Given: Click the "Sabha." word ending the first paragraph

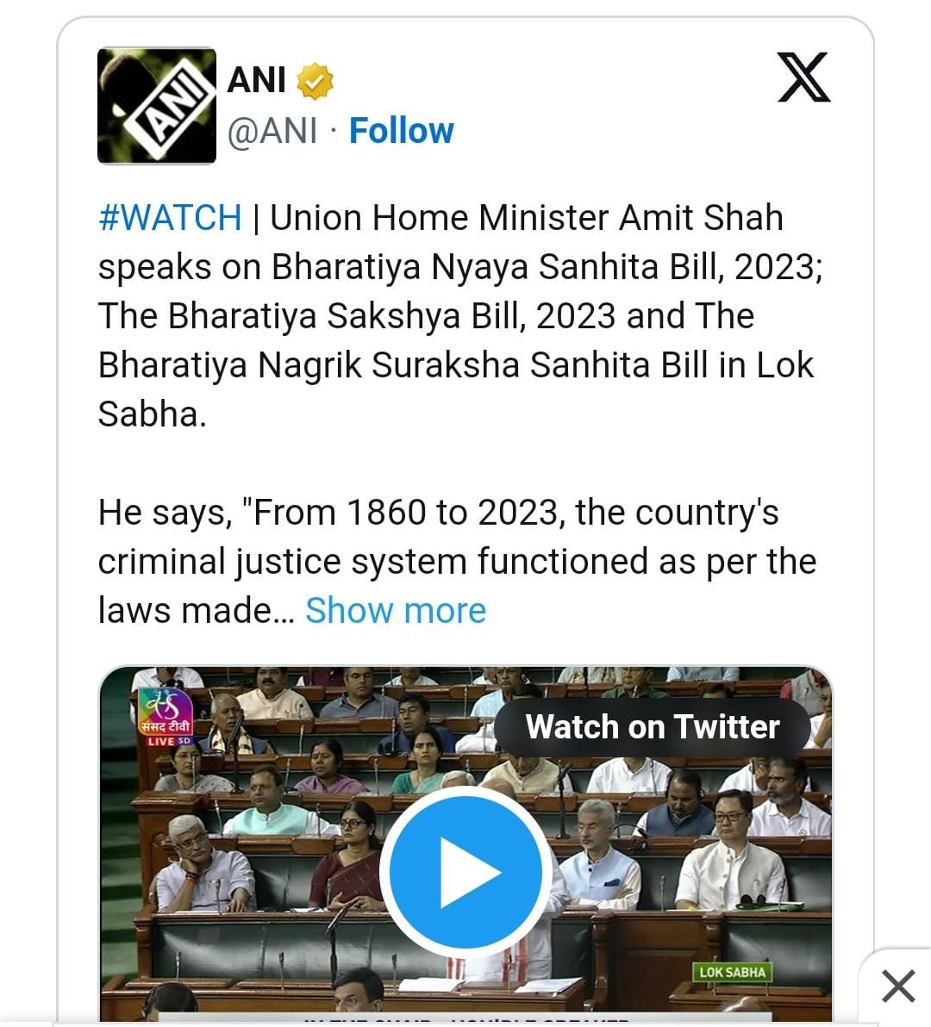Looking at the screenshot, I should (153, 414).
